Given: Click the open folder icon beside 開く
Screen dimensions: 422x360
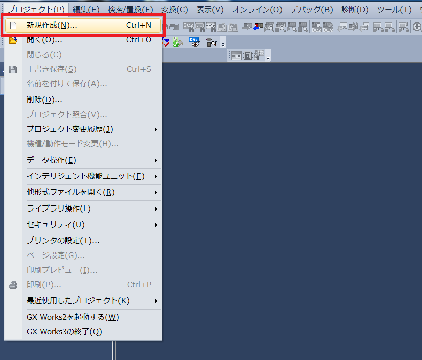Looking at the screenshot, I should pyautogui.click(x=13, y=40).
